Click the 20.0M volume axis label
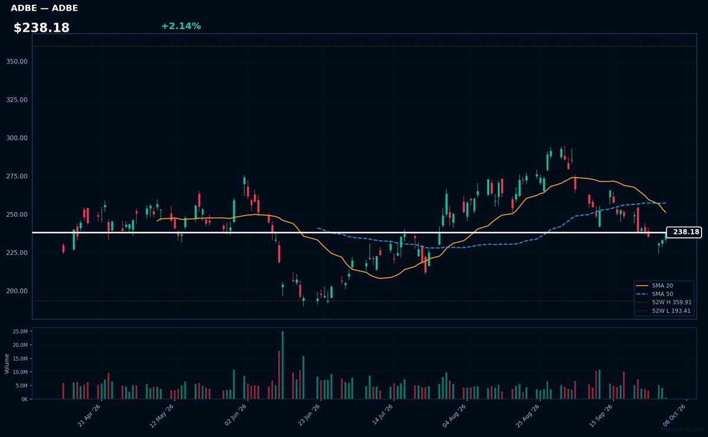Viewport: 708px width, 437px height. tap(20, 346)
